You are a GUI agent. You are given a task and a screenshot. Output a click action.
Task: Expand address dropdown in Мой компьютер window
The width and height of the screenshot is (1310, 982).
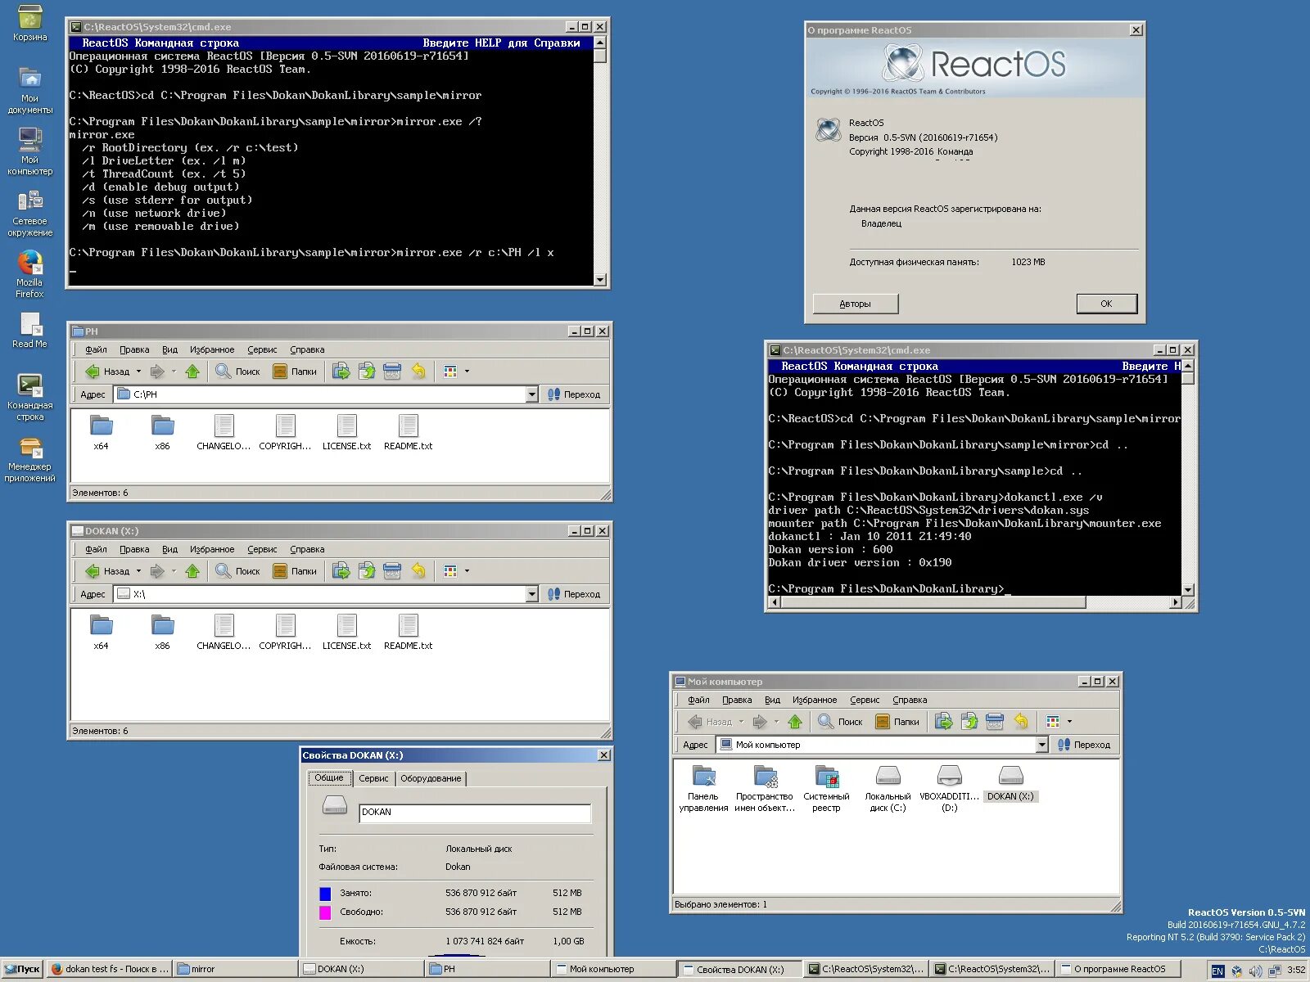coord(1041,745)
